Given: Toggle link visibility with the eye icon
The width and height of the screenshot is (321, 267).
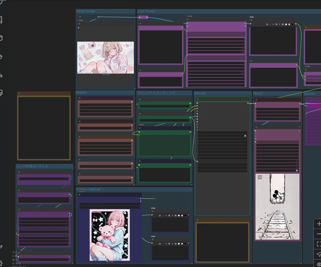Looking at the screenshot, I should (x=318, y=264).
